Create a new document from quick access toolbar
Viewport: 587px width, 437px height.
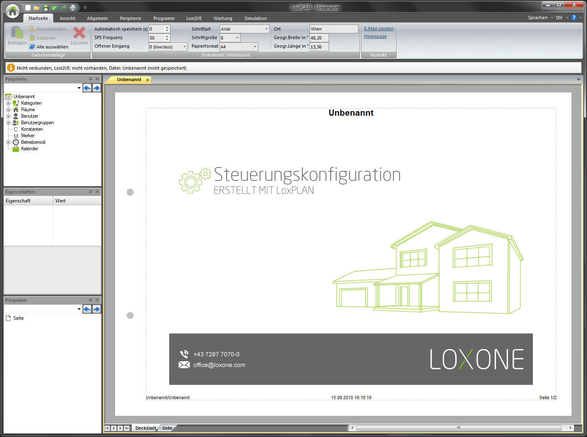click(28, 8)
